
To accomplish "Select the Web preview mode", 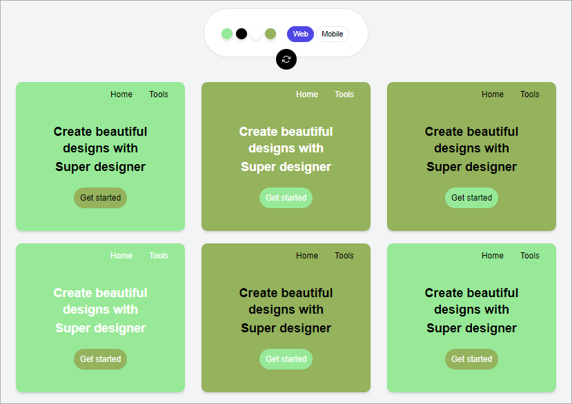I will pyautogui.click(x=300, y=33).
